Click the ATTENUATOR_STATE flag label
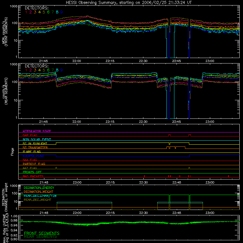Screen dimensions: 243x243 point(37,131)
